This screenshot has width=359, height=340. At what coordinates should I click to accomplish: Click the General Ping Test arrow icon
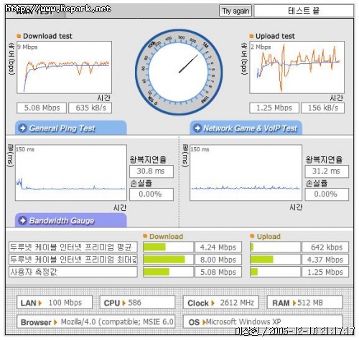tap(23, 128)
